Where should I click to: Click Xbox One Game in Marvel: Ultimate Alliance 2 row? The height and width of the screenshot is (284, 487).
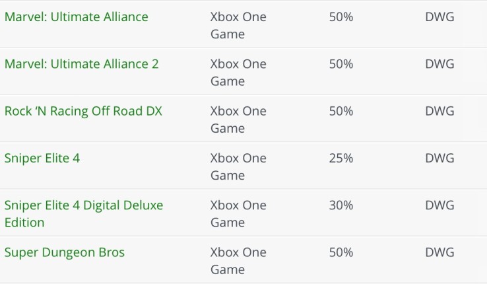(236, 73)
